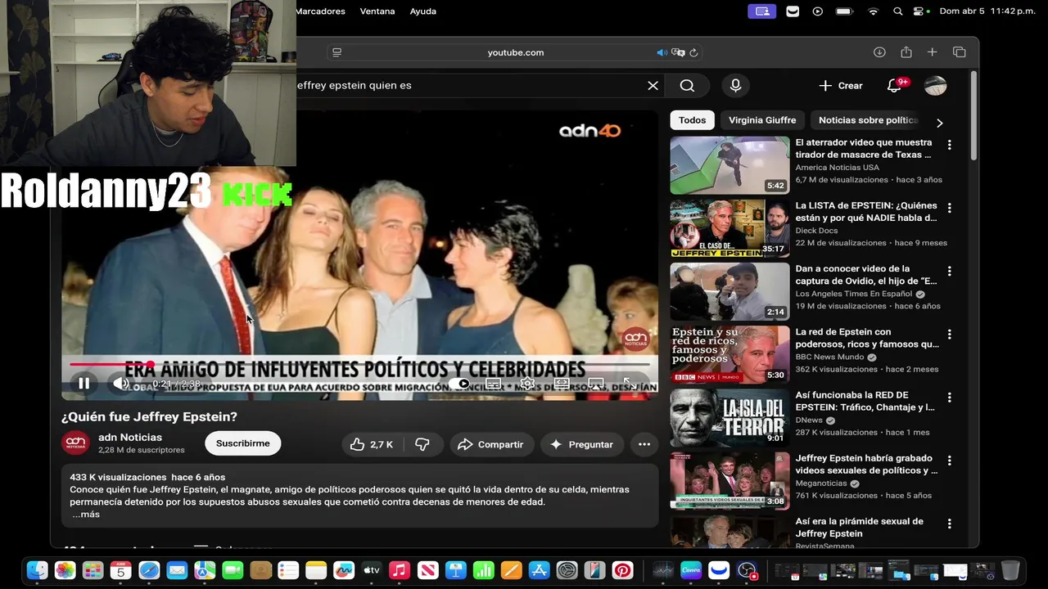
Task: Click the Suscribirme button
Action: click(x=242, y=443)
